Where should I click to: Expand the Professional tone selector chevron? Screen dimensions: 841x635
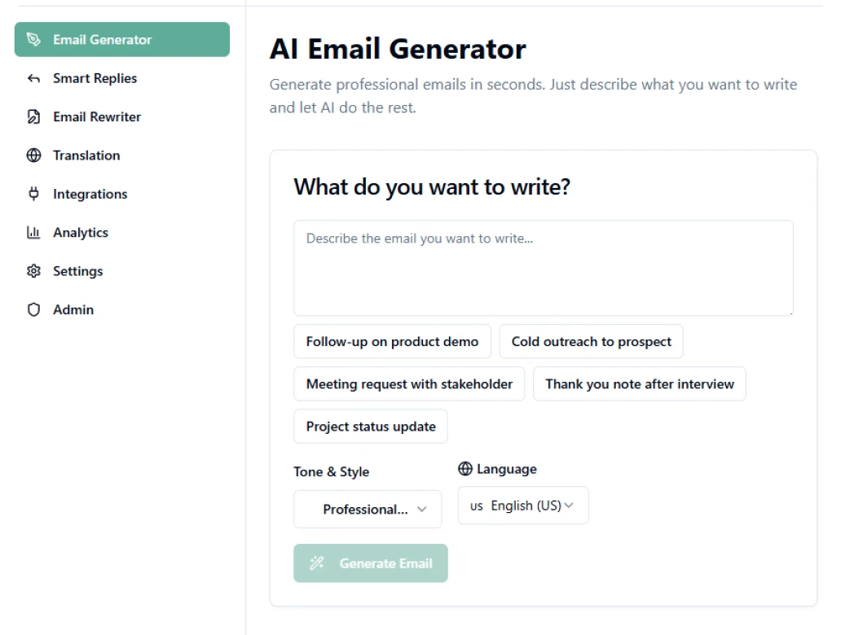pos(423,509)
